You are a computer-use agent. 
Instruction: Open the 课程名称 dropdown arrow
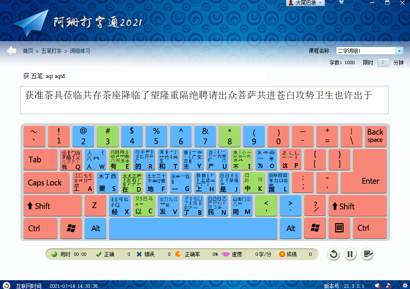point(399,51)
